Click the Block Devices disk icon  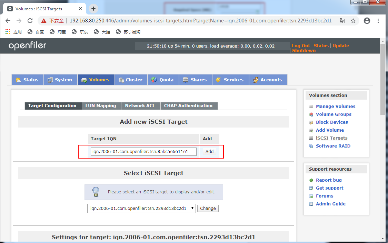(x=311, y=122)
